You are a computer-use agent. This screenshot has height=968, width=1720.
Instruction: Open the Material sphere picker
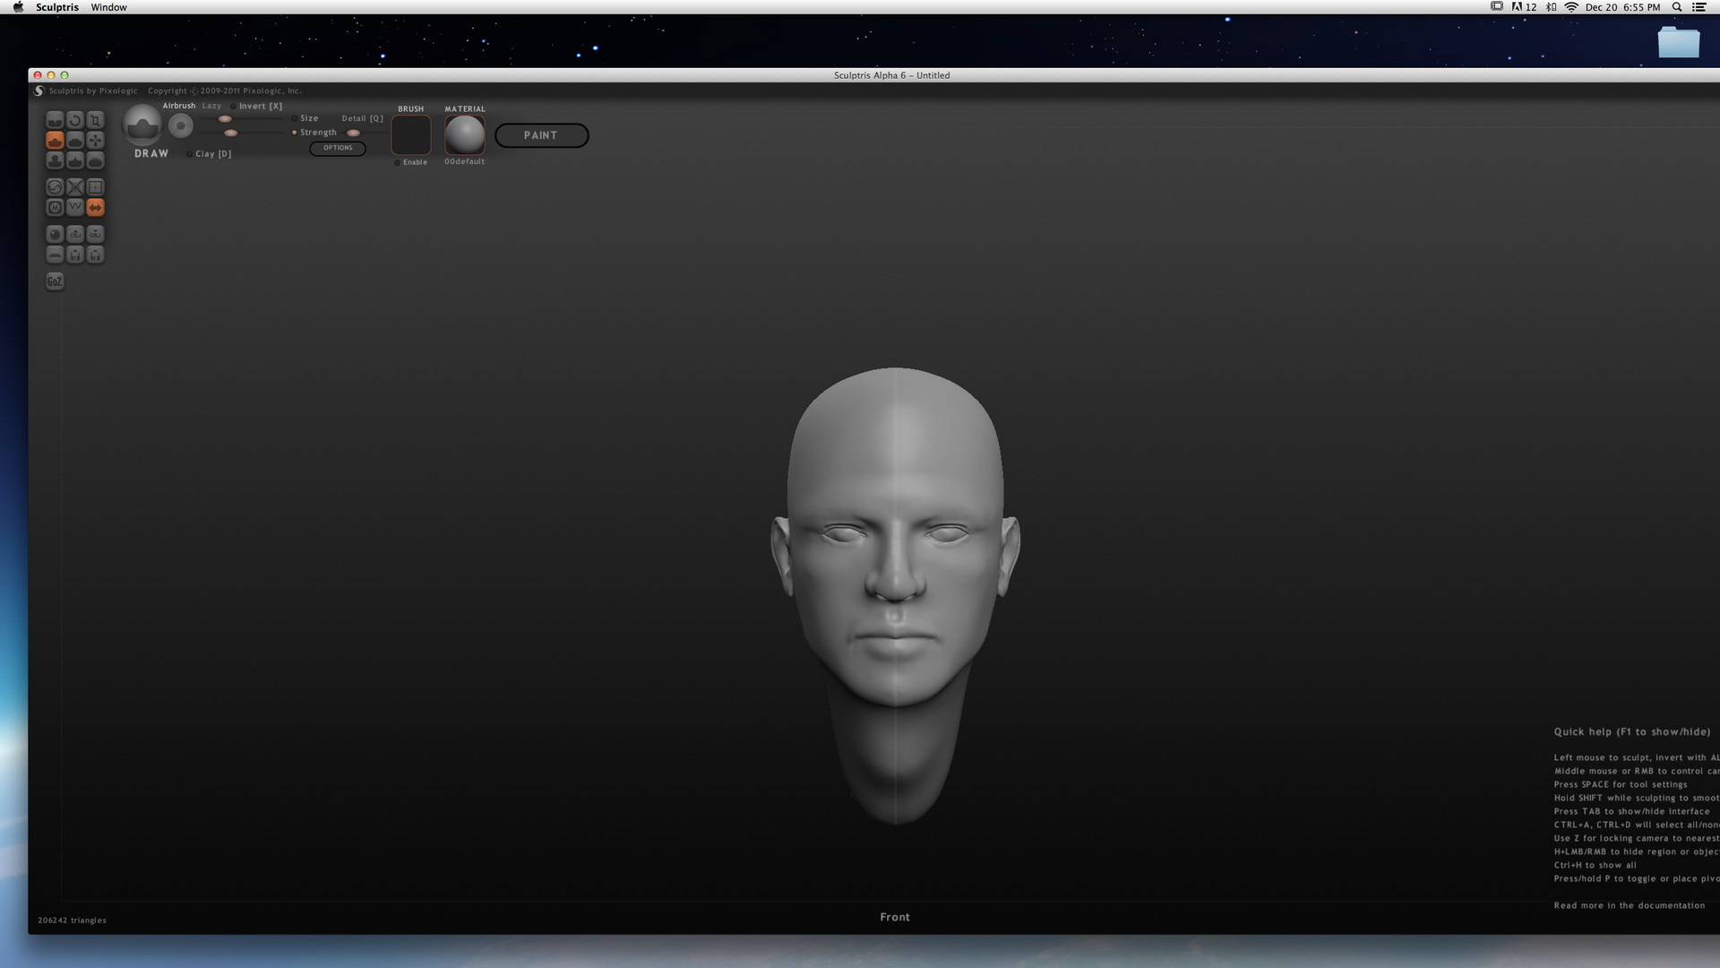pos(464,134)
